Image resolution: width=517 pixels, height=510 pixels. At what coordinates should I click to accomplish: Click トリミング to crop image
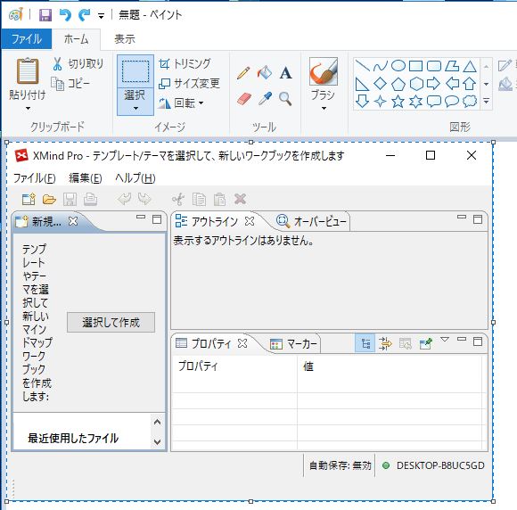tap(185, 63)
